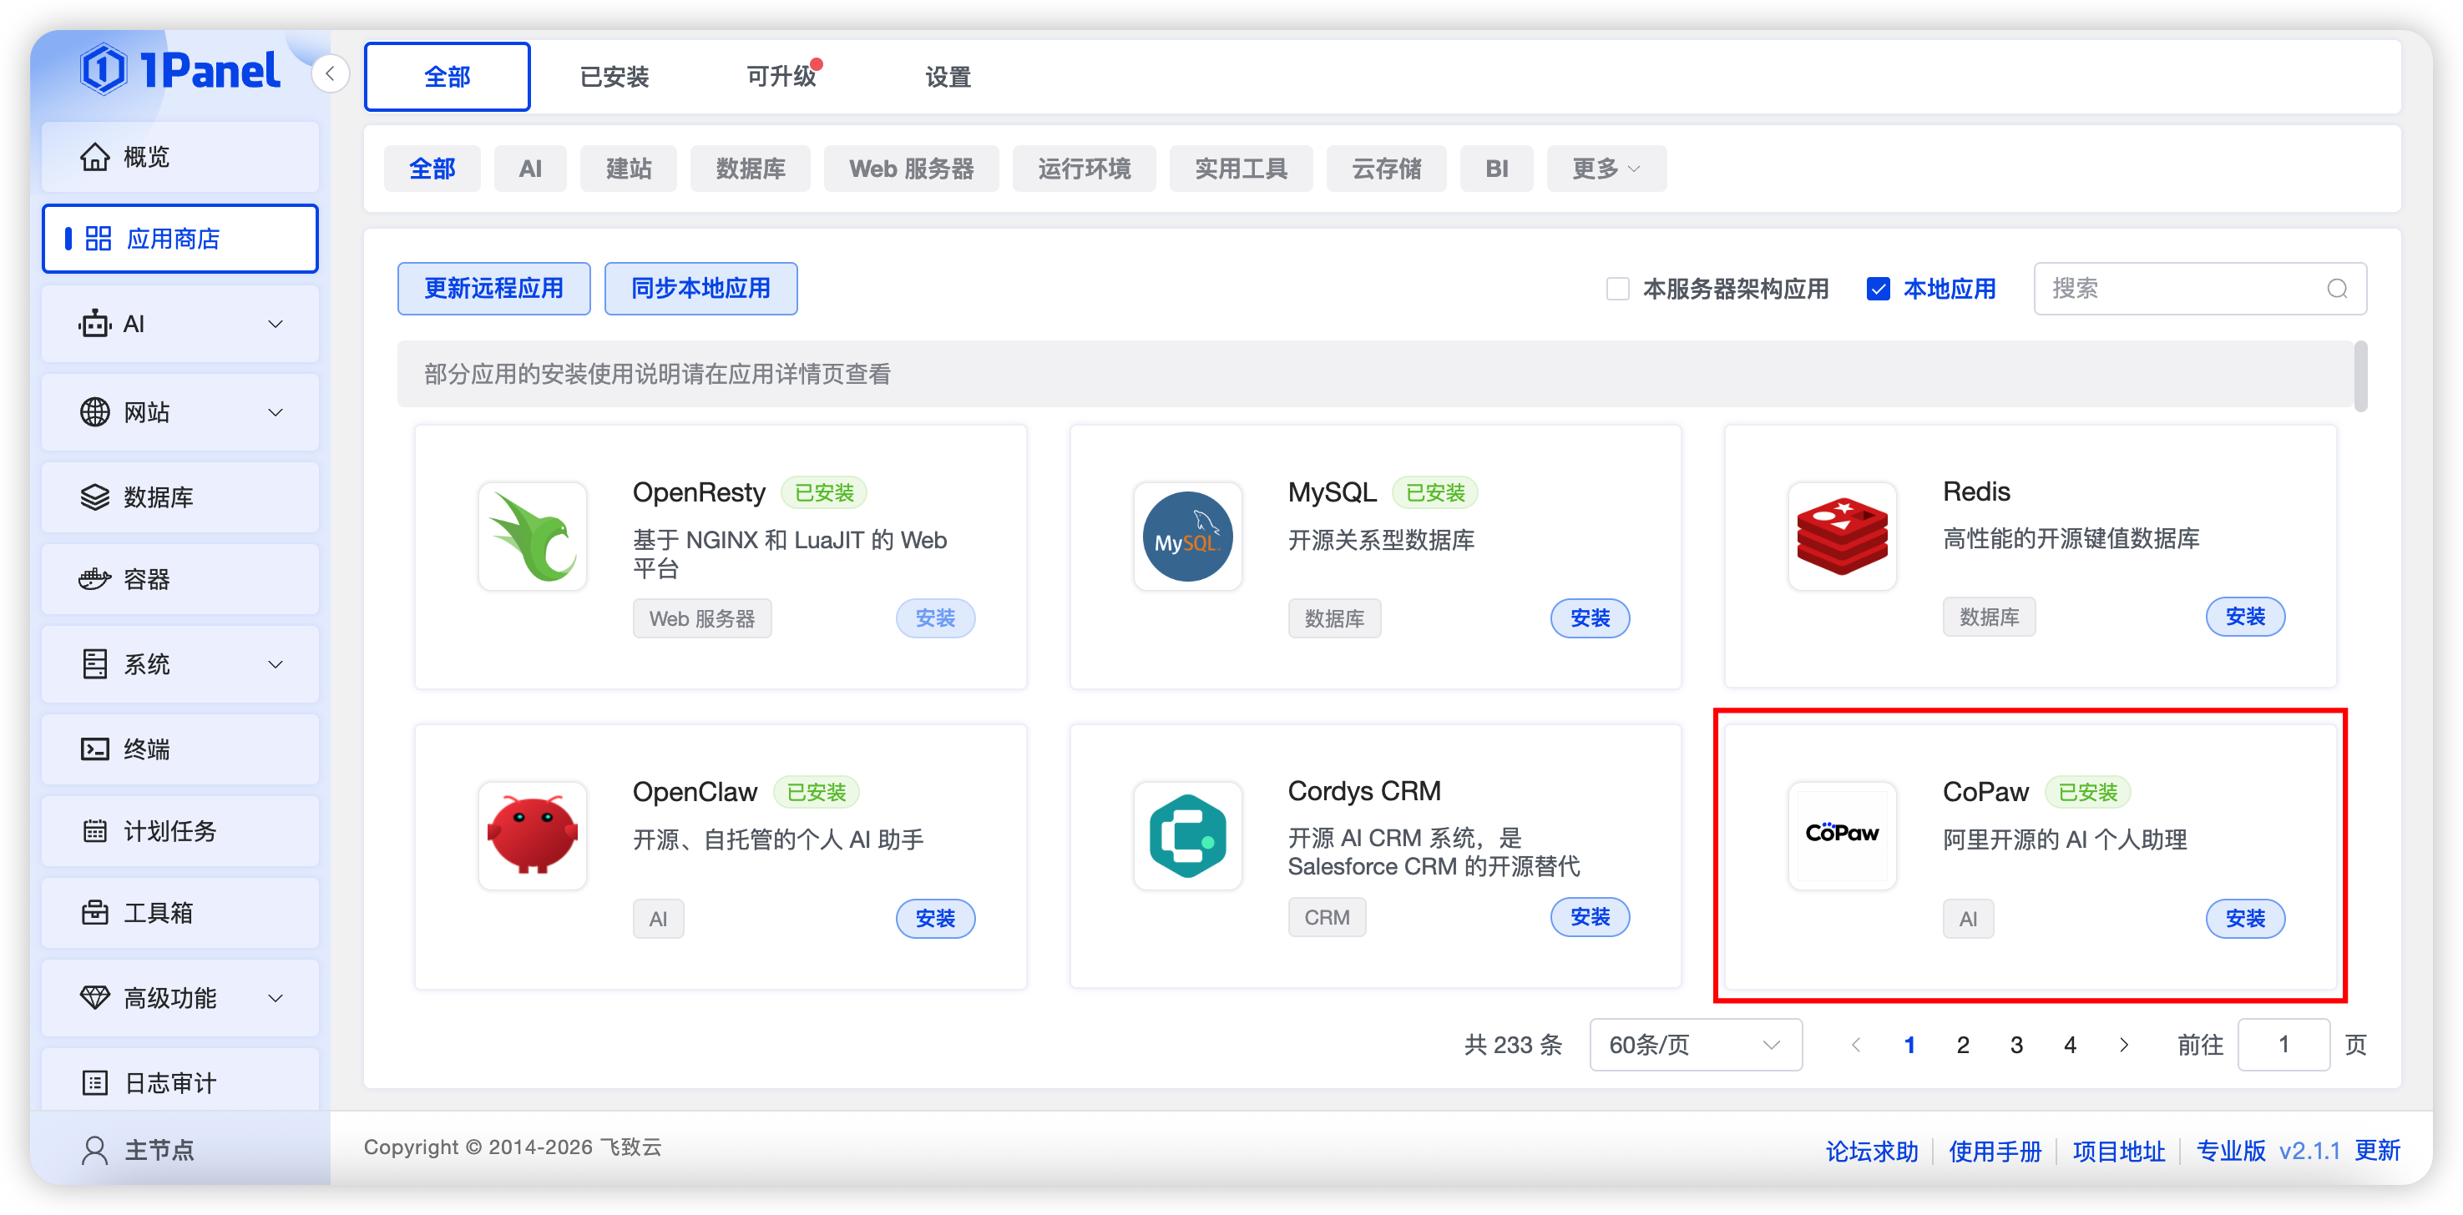Screen dimensions: 2463x1215
Task: Install Redis with its 安装 button
Action: pyautogui.click(x=2245, y=617)
